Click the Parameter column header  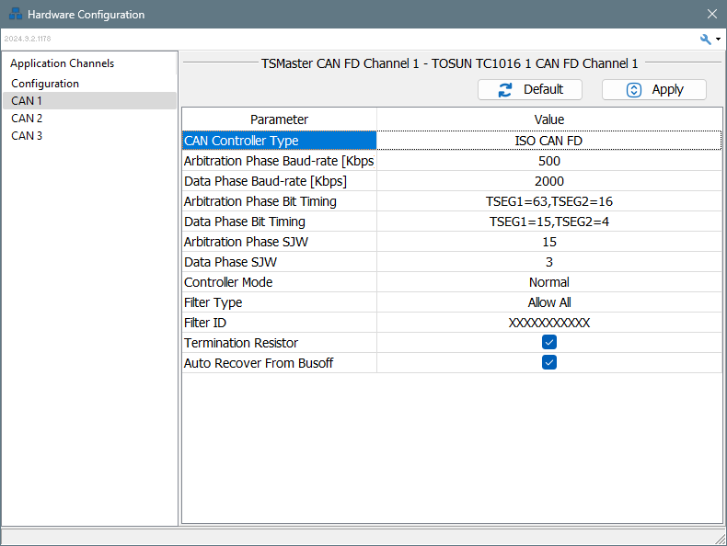(x=279, y=119)
